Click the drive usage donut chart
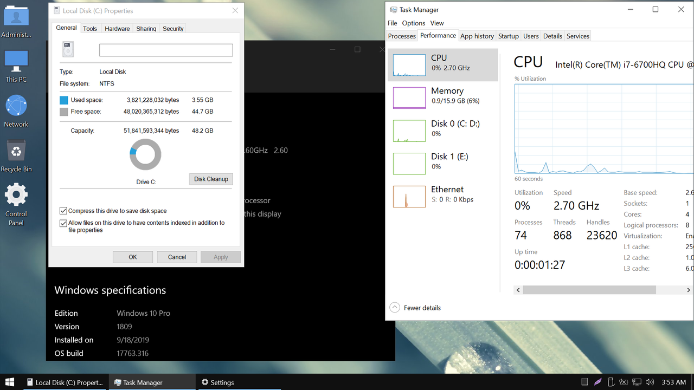694x390 pixels. [x=145, y=154]
